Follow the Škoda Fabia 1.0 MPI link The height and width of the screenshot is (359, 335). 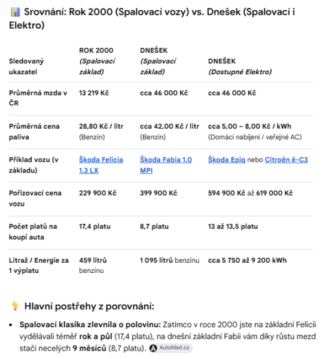166,165
